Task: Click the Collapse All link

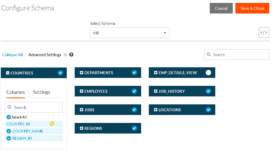Action: [12, 55]
